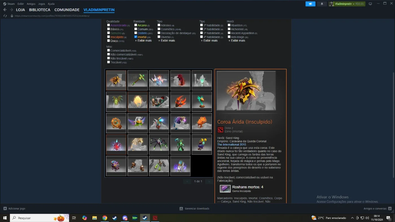This screenshot has height=222, width=395.
Task: Switch to the BIBLIOTECA tab
Action: point(40,10)
